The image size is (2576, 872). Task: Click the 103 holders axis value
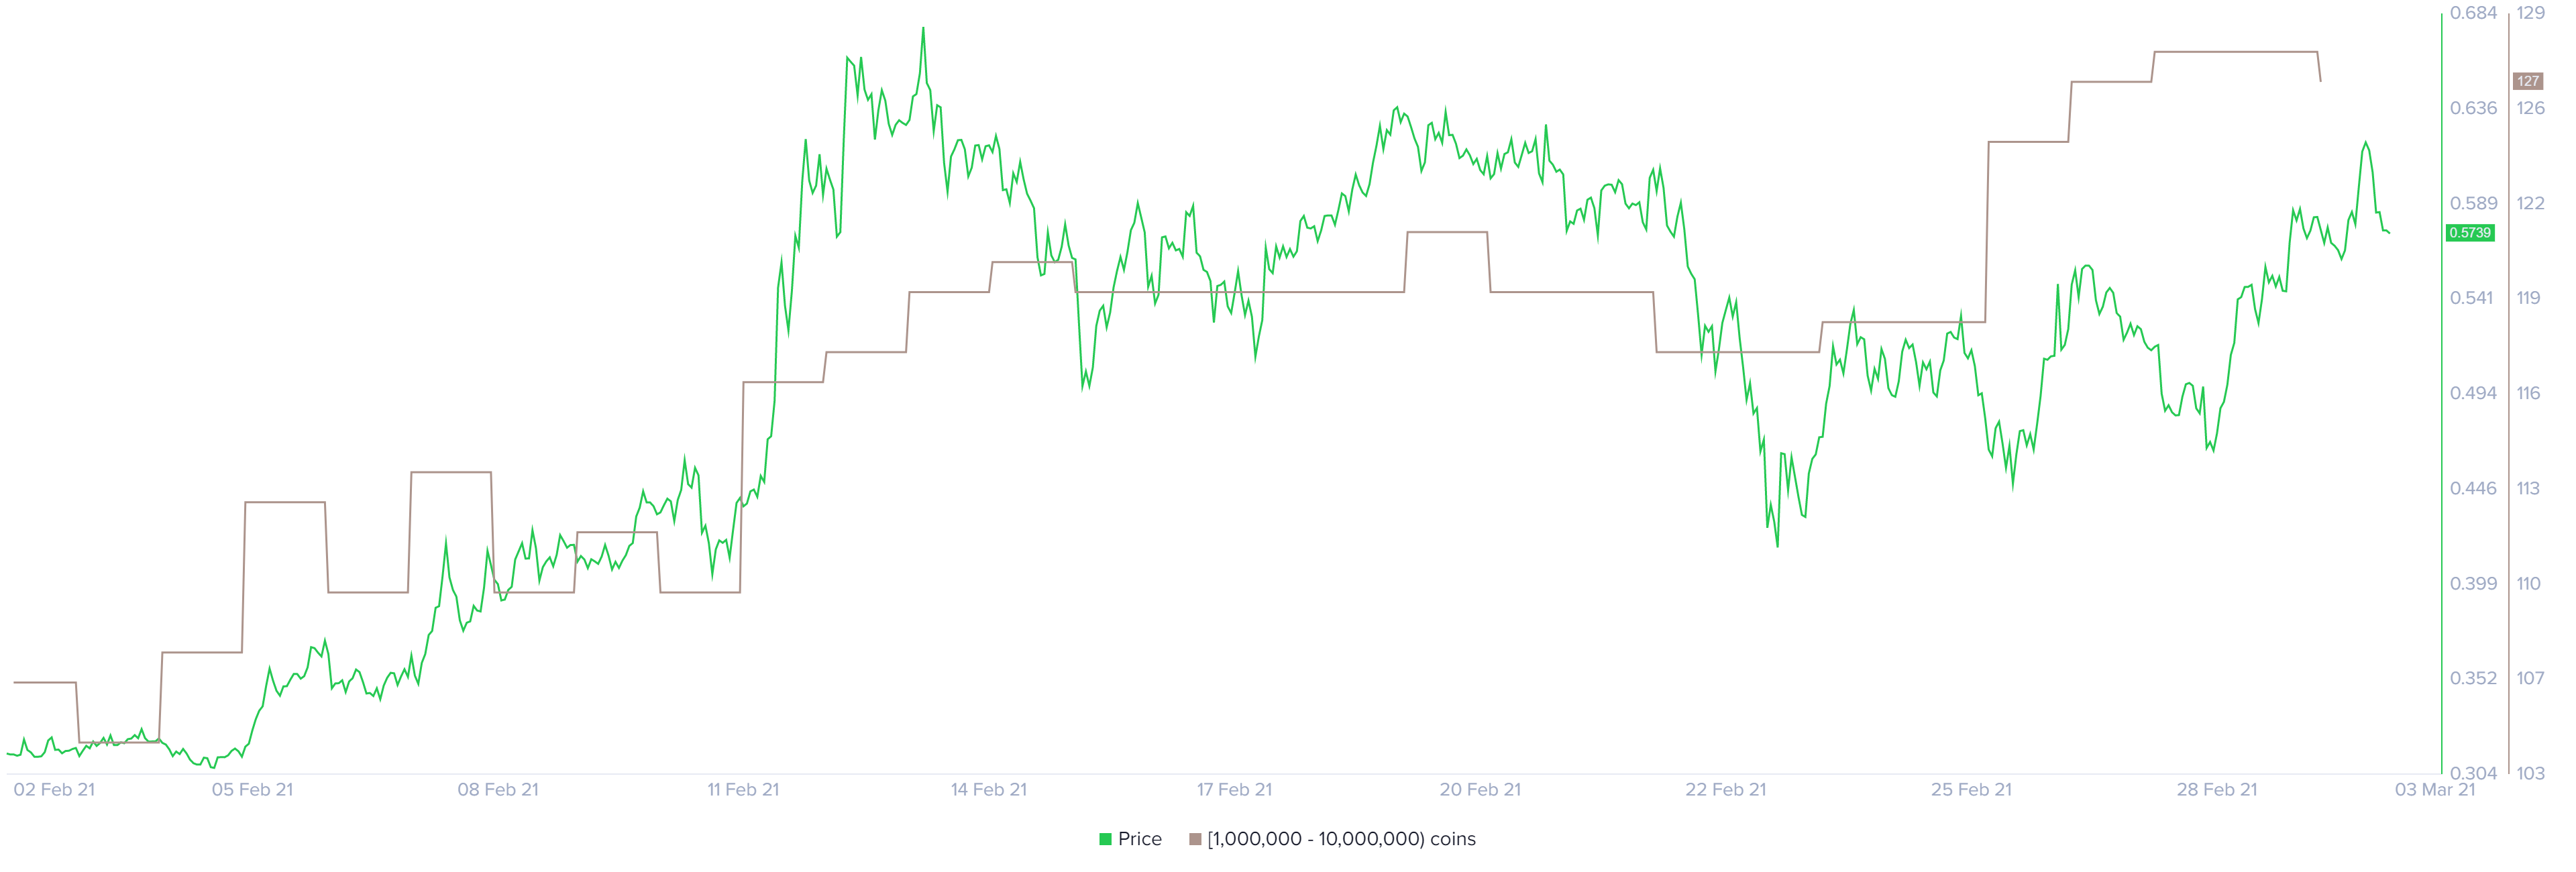tap(2531, 773)
